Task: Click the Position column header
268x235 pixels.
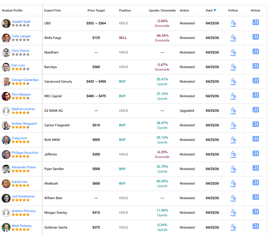Action: coord(125,11)
